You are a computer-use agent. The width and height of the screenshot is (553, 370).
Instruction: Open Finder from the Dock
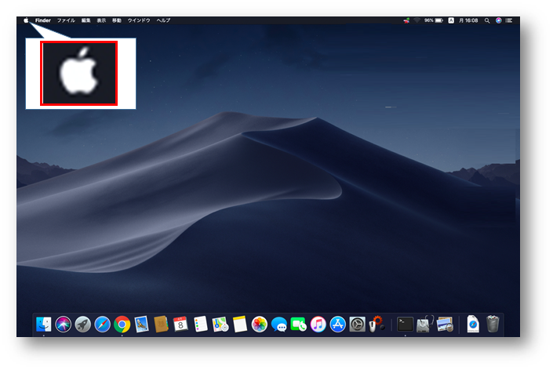click(x=43, y=325)
